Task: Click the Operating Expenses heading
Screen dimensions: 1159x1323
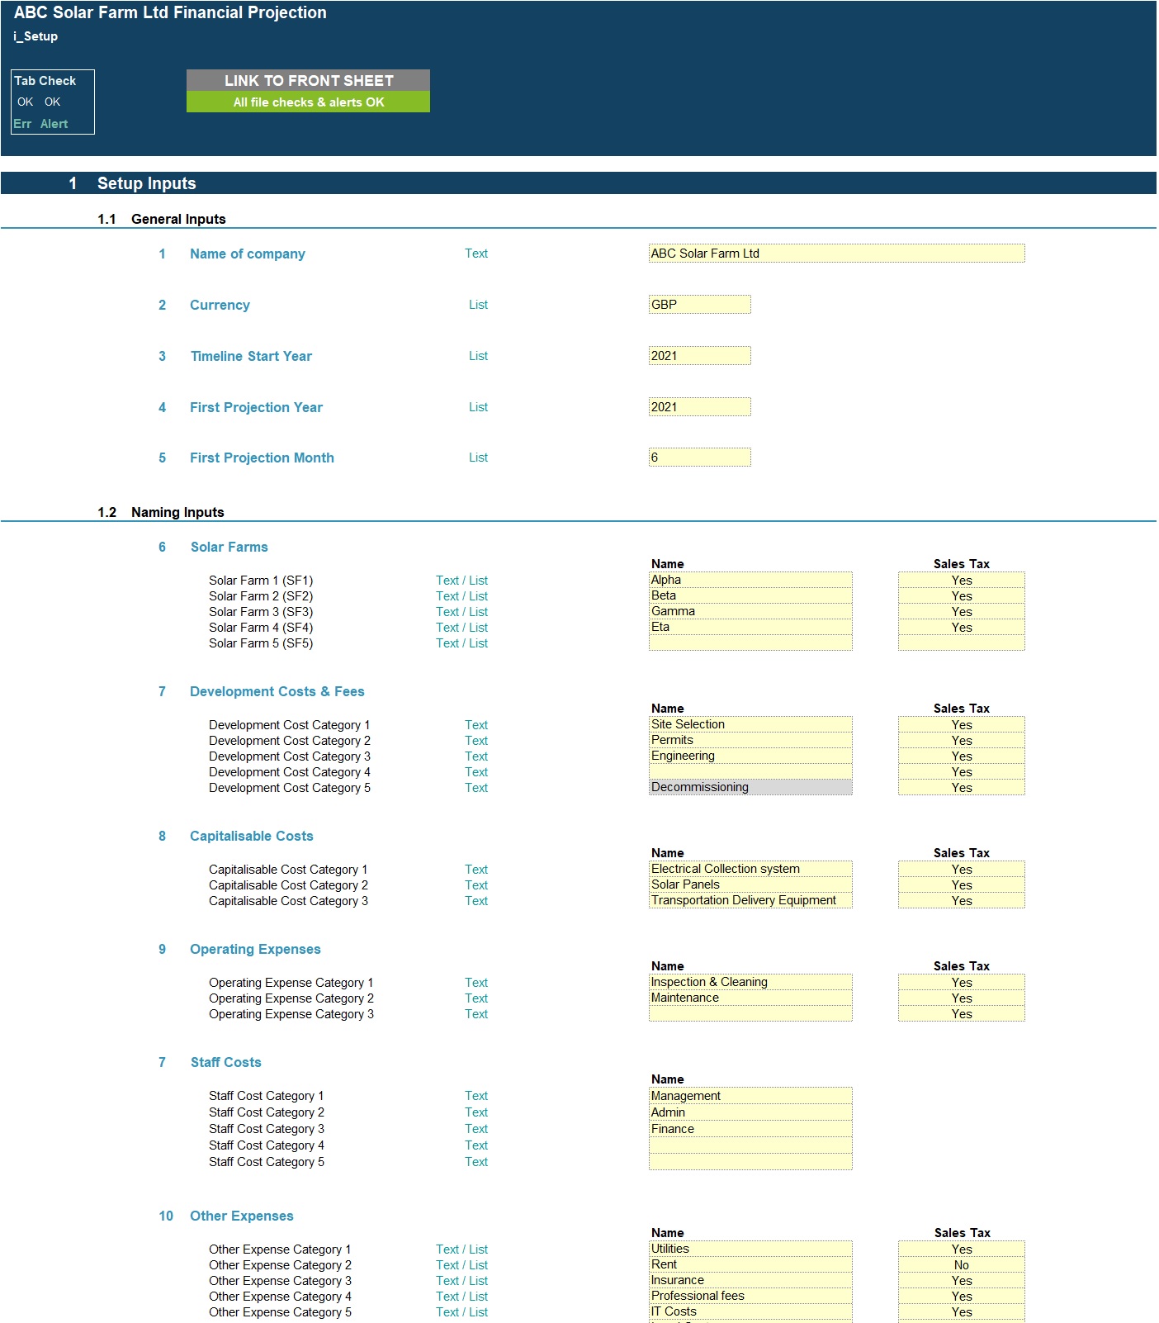Action: (255, 949)
